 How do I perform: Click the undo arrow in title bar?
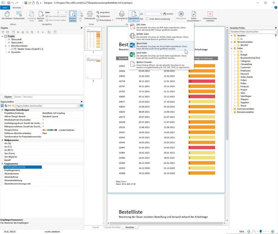[x=12, y=3]
